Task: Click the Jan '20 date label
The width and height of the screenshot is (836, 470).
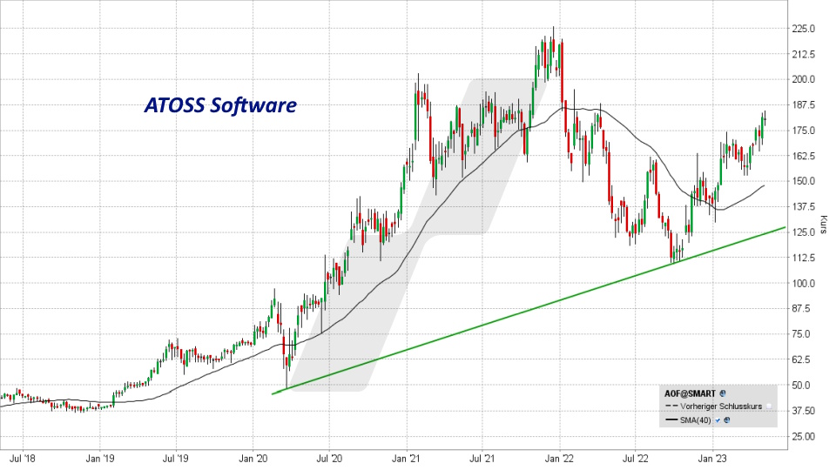Action: [x=253, y=459]
